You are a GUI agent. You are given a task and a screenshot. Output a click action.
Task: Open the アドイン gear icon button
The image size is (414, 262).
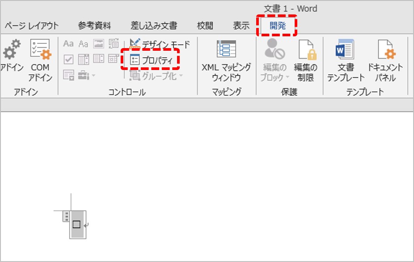[12, 56]
